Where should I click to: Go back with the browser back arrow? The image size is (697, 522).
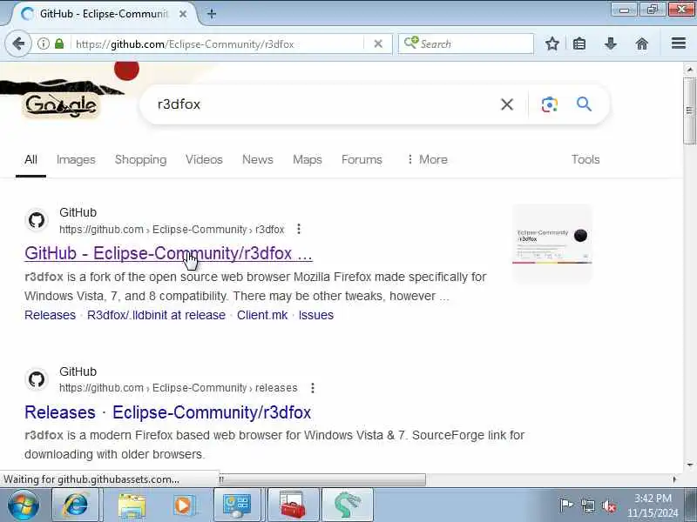click(18, 43)
